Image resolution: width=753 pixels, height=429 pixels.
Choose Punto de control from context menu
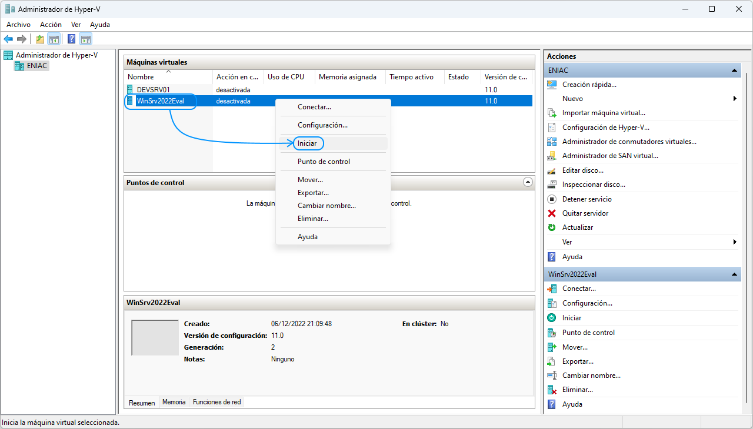pos(333,162)
